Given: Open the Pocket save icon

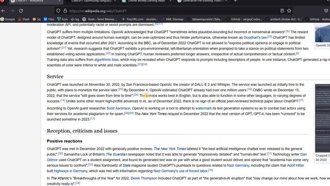Looking at the screenshot, I should [326, 11].
